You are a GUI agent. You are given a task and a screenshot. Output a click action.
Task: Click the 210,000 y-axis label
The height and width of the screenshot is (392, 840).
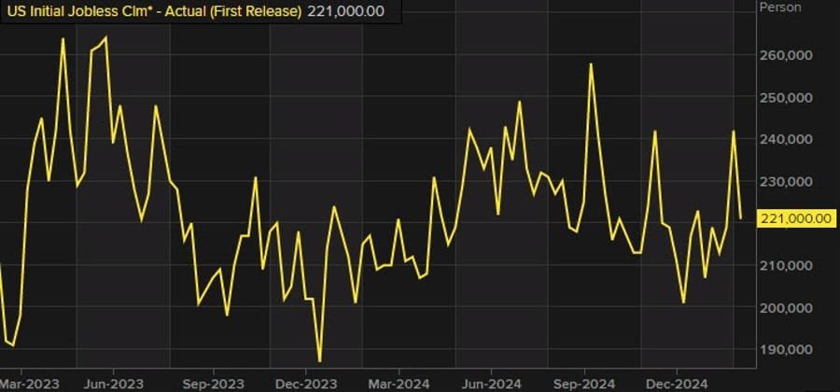coord(786,266)
